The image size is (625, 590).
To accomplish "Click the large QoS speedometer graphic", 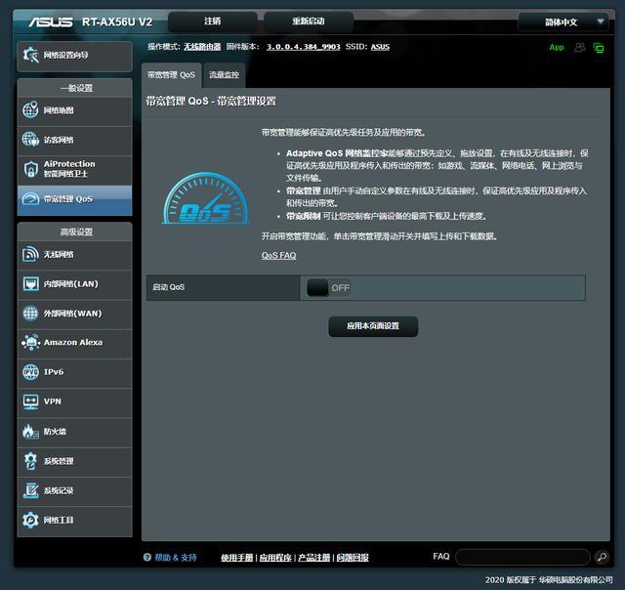I will click(x=206, y=198).
